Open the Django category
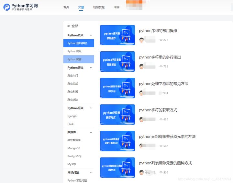This screenshot has width=233, height=183. [72, 116]
